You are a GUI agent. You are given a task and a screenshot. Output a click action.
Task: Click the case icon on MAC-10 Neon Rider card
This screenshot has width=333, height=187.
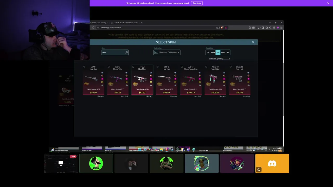[208, 84]
